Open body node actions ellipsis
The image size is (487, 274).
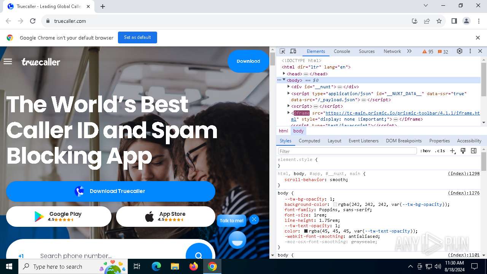click(279, 80)
